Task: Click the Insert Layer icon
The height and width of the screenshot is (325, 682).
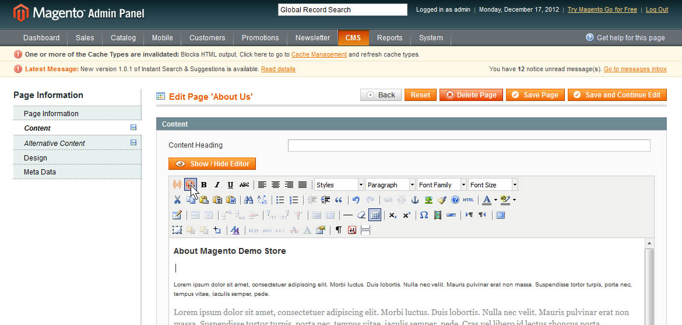Action: [177, 230]
